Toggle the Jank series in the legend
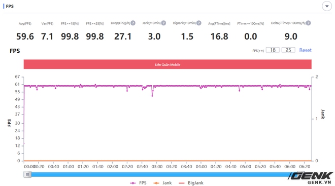This screenshot has height=186, width=335. pos(162,183)
